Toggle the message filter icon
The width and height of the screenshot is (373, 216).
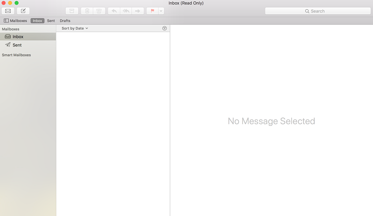tap(165, 28)
